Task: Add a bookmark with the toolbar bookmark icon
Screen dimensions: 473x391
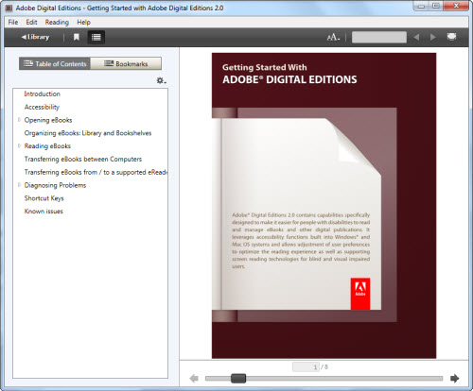Action: coord(77,37)
